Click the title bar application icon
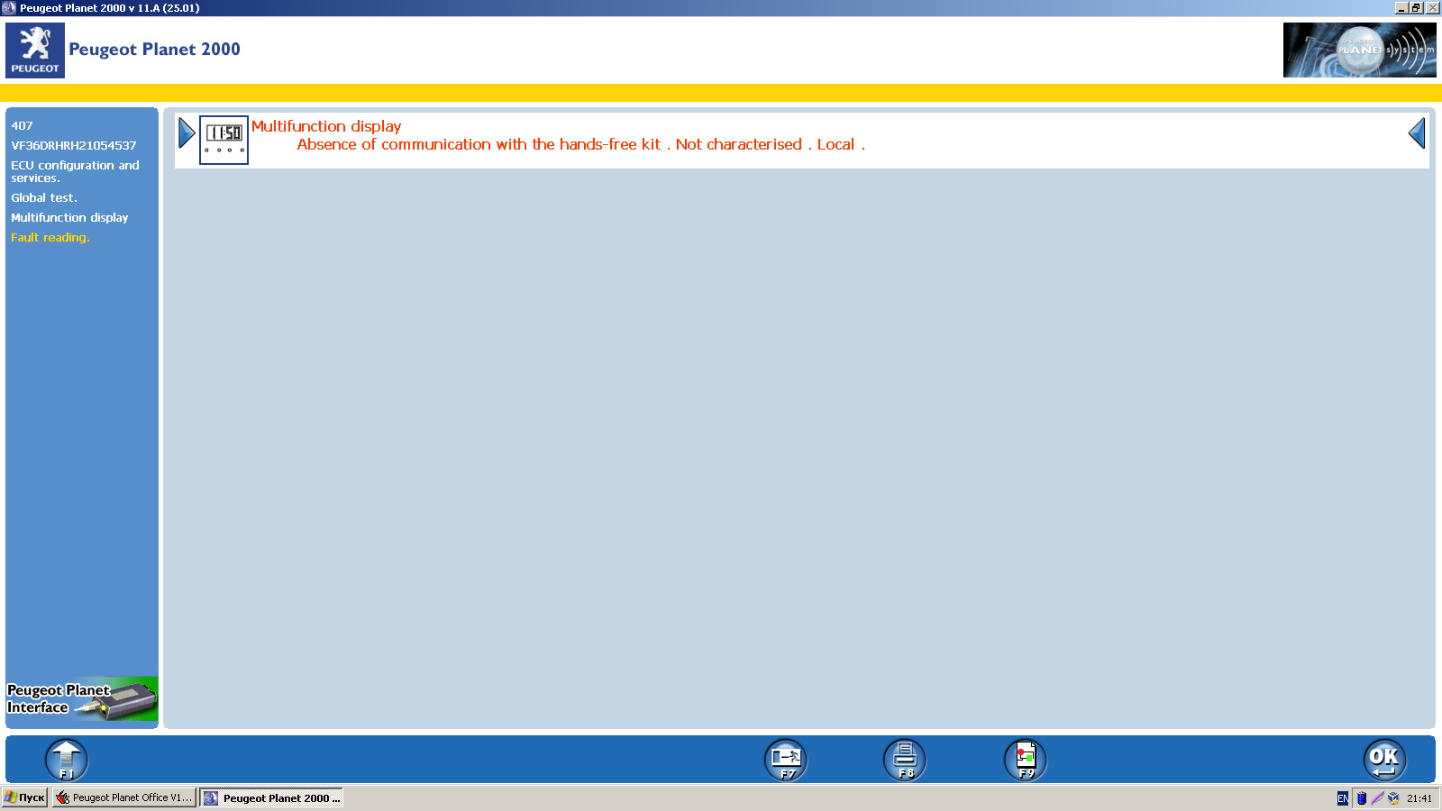 coord(9,8)
